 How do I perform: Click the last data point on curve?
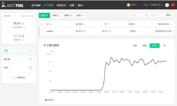166,61
